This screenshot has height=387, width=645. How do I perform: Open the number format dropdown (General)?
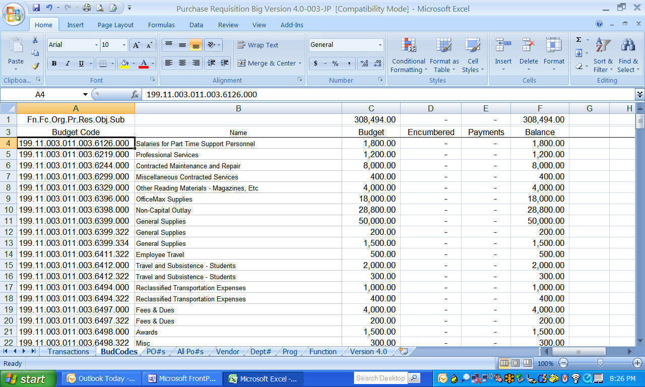(380, 45)
